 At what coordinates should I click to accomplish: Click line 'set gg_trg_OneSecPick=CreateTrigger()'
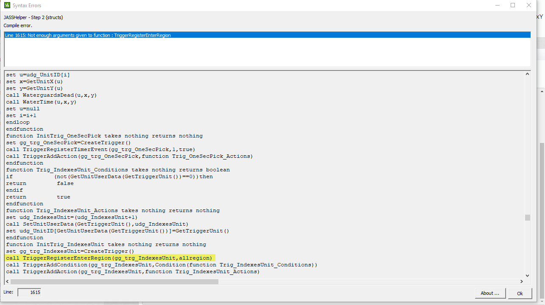point(68,143)
